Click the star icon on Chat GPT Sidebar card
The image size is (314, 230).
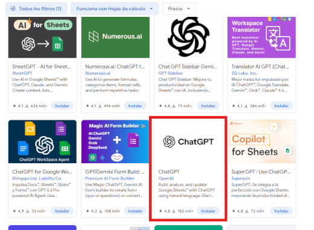(x=161, y=106)
